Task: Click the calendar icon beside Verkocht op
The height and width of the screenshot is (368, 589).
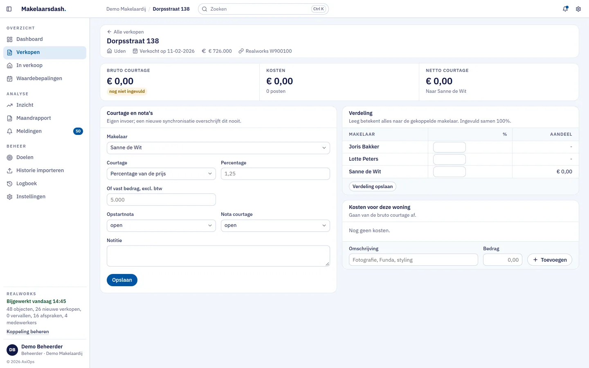Action: (x=135, y=51)
